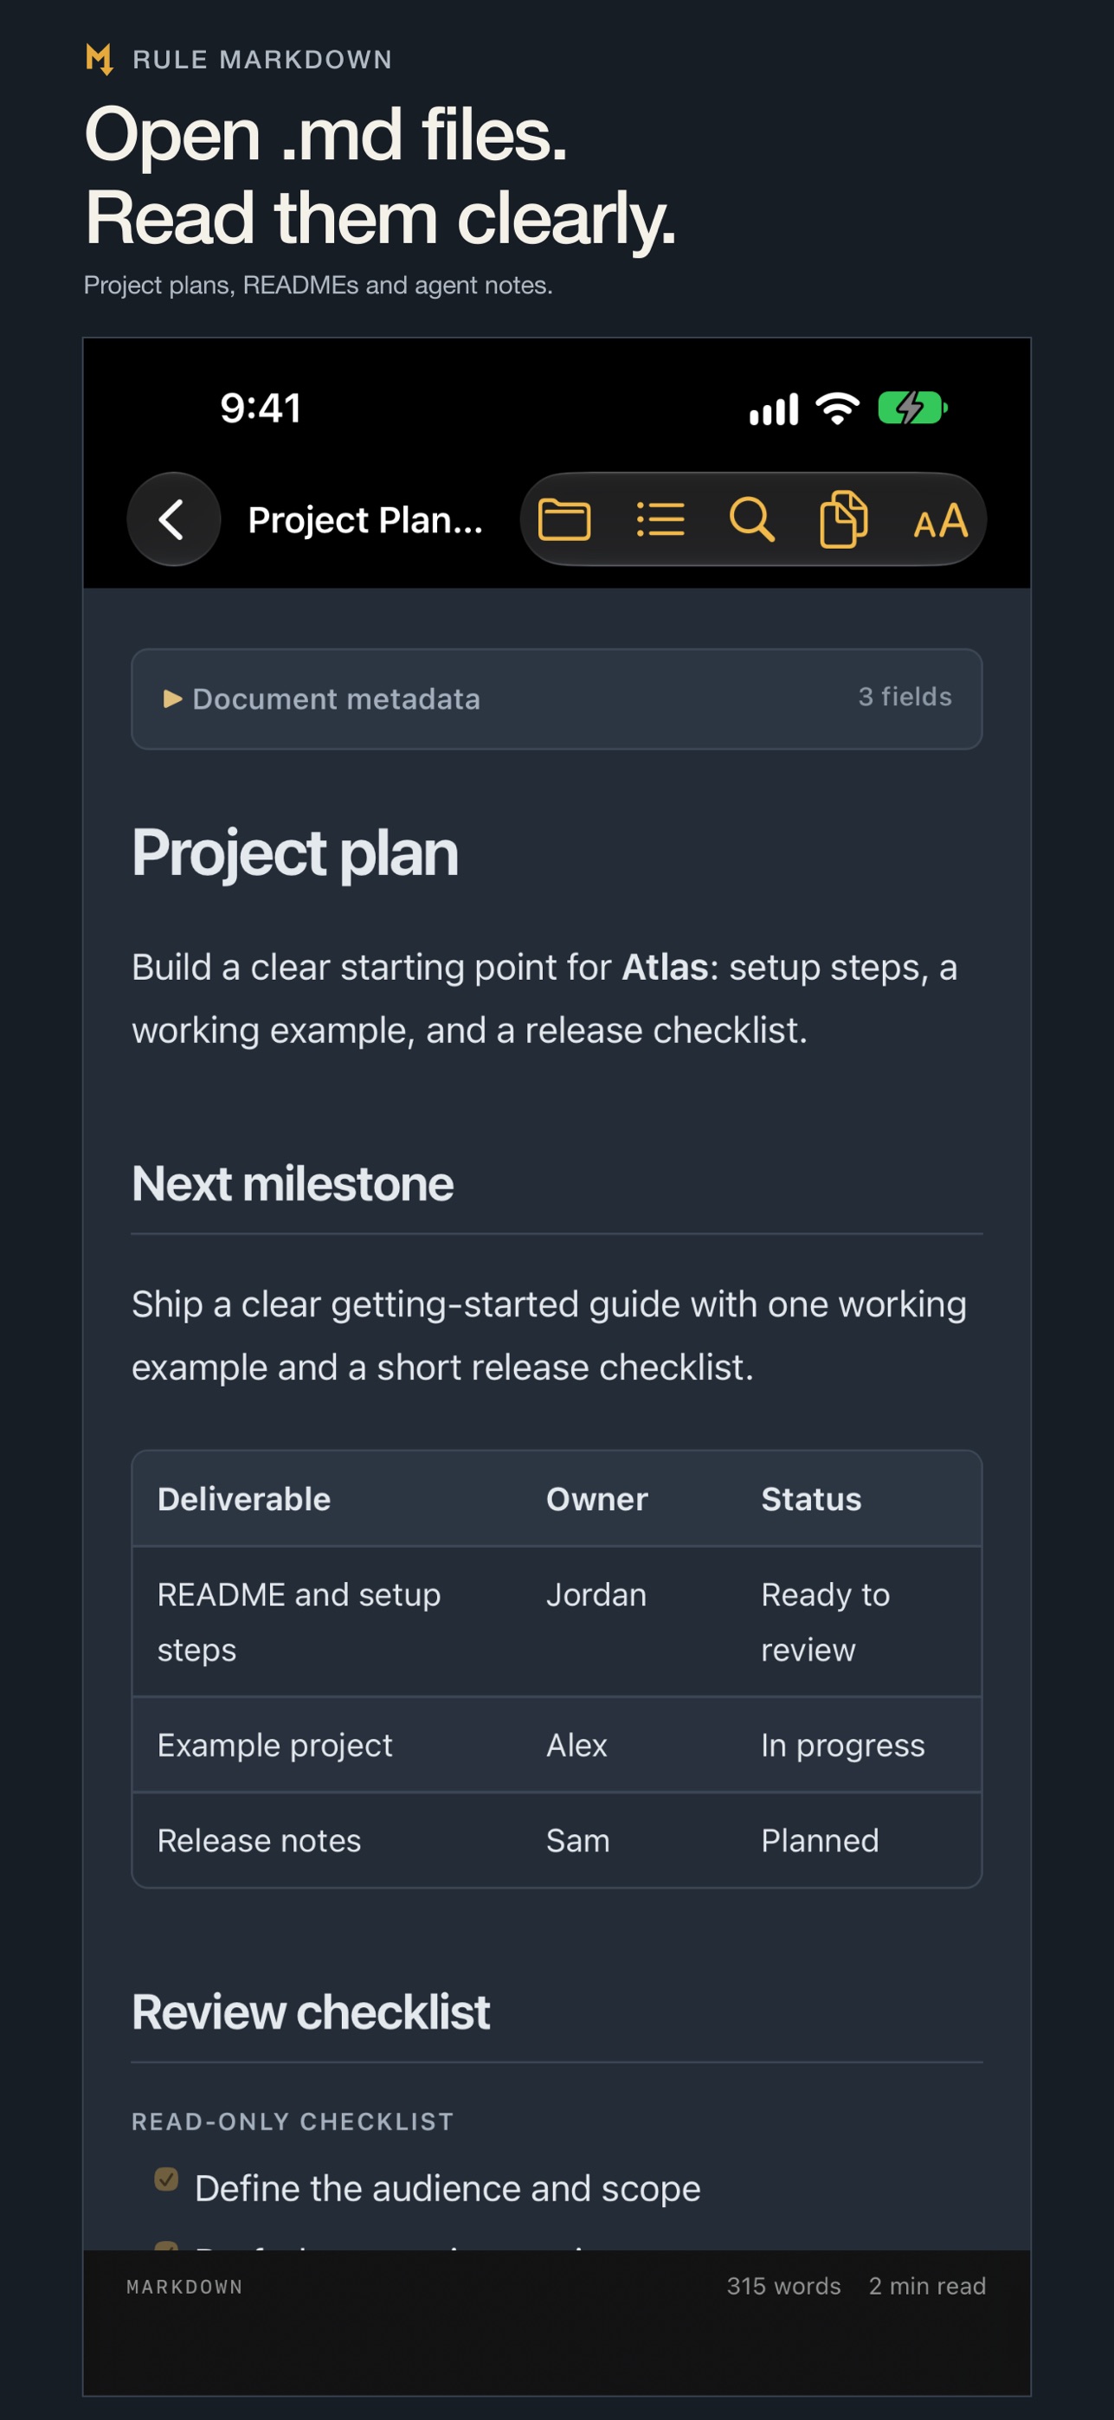This screenshot has height=2420, width=1114.
Task: Tap the cellular signal bars icon
Action: click(774, 409)
